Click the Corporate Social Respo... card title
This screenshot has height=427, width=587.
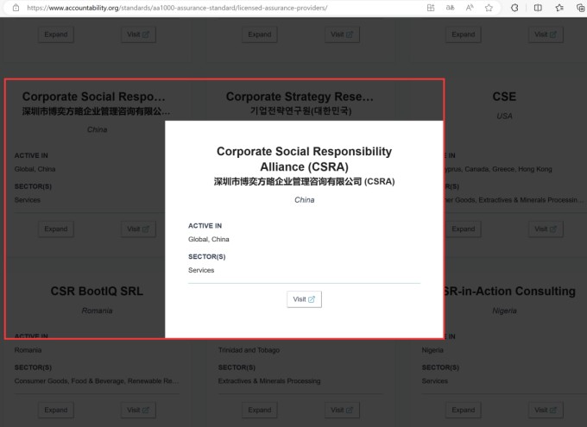(93, 97)
